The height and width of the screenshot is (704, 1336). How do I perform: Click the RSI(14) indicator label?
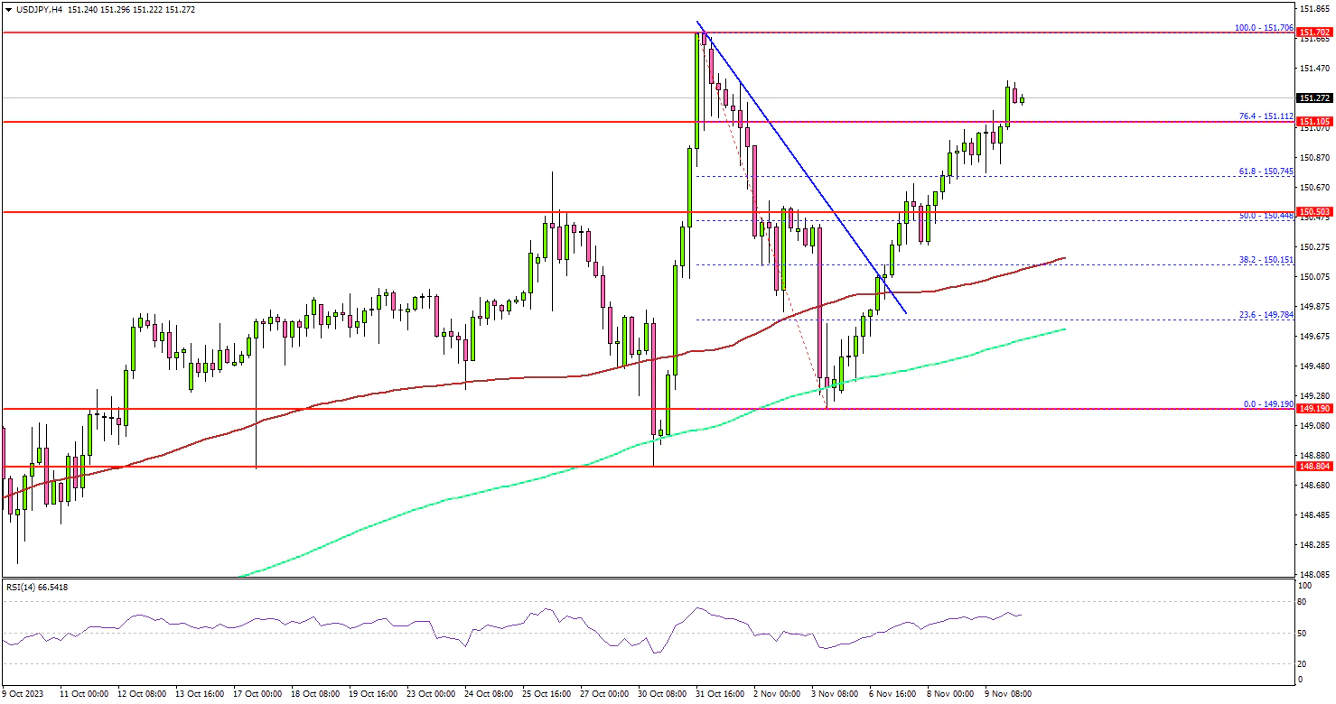click(x=36, y=588)
